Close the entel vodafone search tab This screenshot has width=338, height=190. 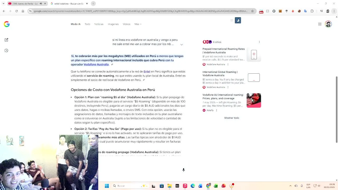(x=87, y=4)
